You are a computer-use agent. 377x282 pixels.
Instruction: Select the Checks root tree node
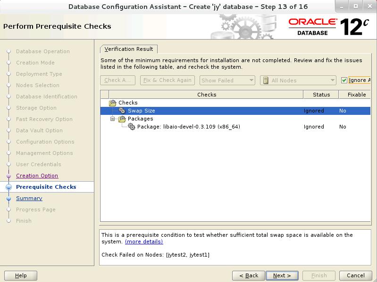coord(128,103)
